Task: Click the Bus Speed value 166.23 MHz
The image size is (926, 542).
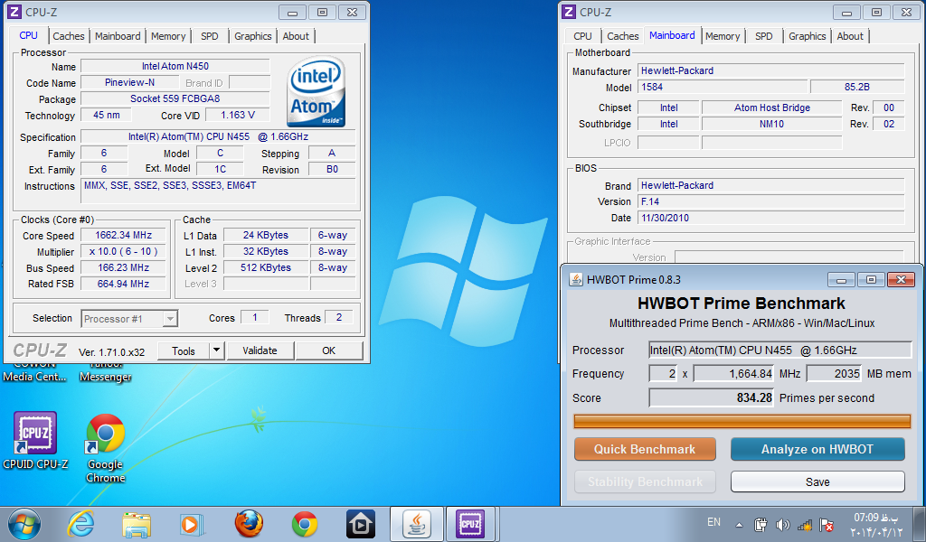Action: [123, 267]
